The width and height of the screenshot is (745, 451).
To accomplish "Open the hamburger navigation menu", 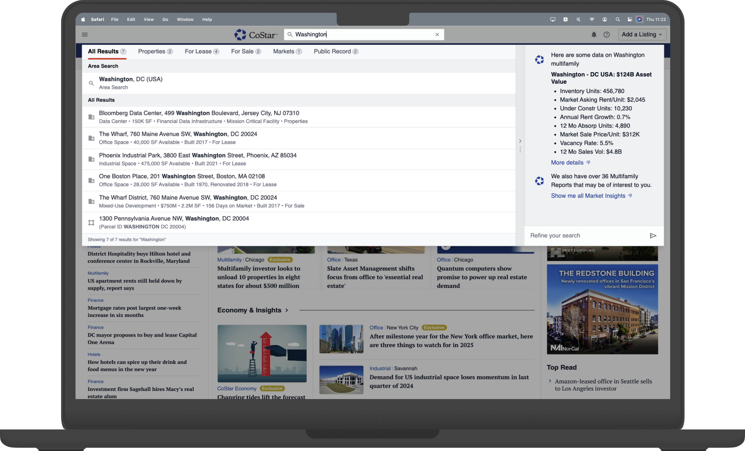I will (x=85, y=35).
